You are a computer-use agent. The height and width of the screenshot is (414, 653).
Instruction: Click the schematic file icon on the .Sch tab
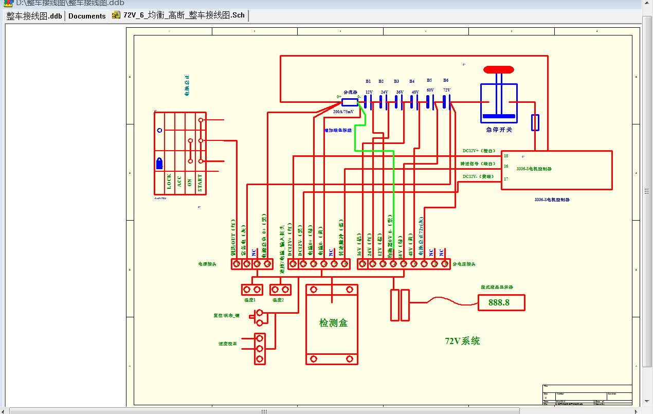pos(116,15)
